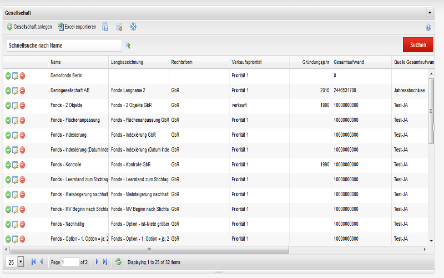Sort by the Name column header
Image resolution: width=444 pixels, height=278 pixels.
78,62
